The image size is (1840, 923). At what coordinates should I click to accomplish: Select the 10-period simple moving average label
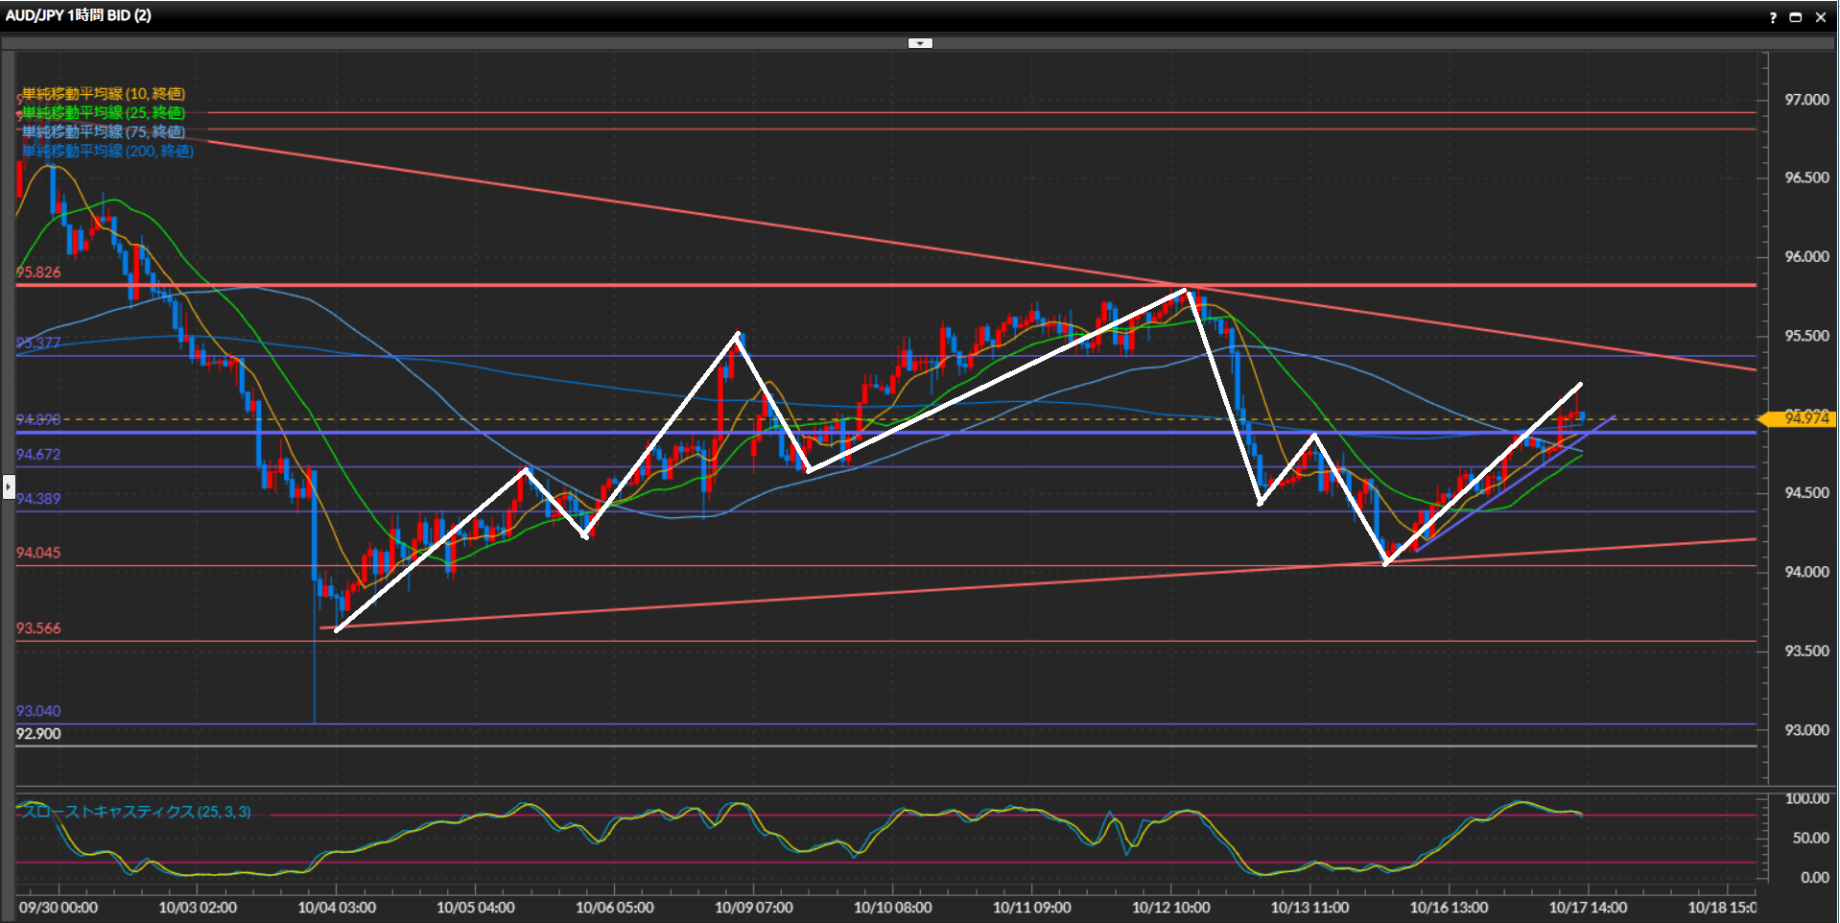click(x=104, y=94)
